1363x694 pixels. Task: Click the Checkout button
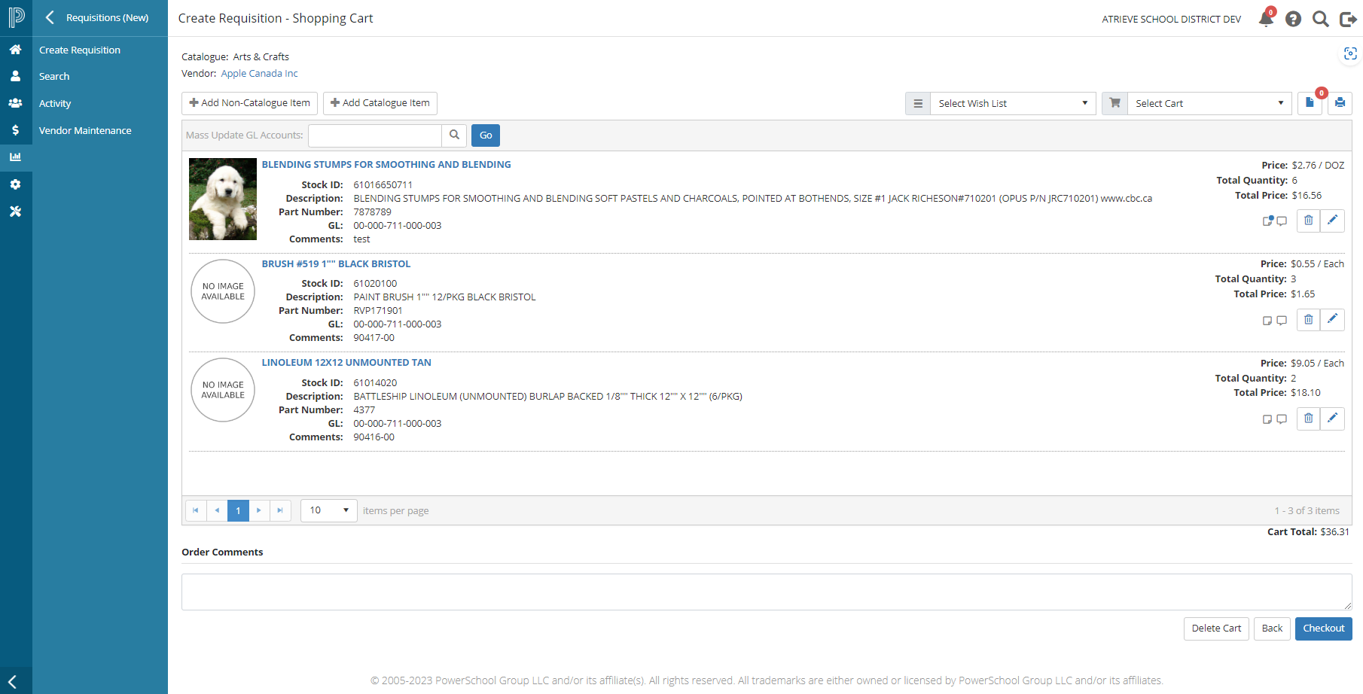coord(1323,629)
